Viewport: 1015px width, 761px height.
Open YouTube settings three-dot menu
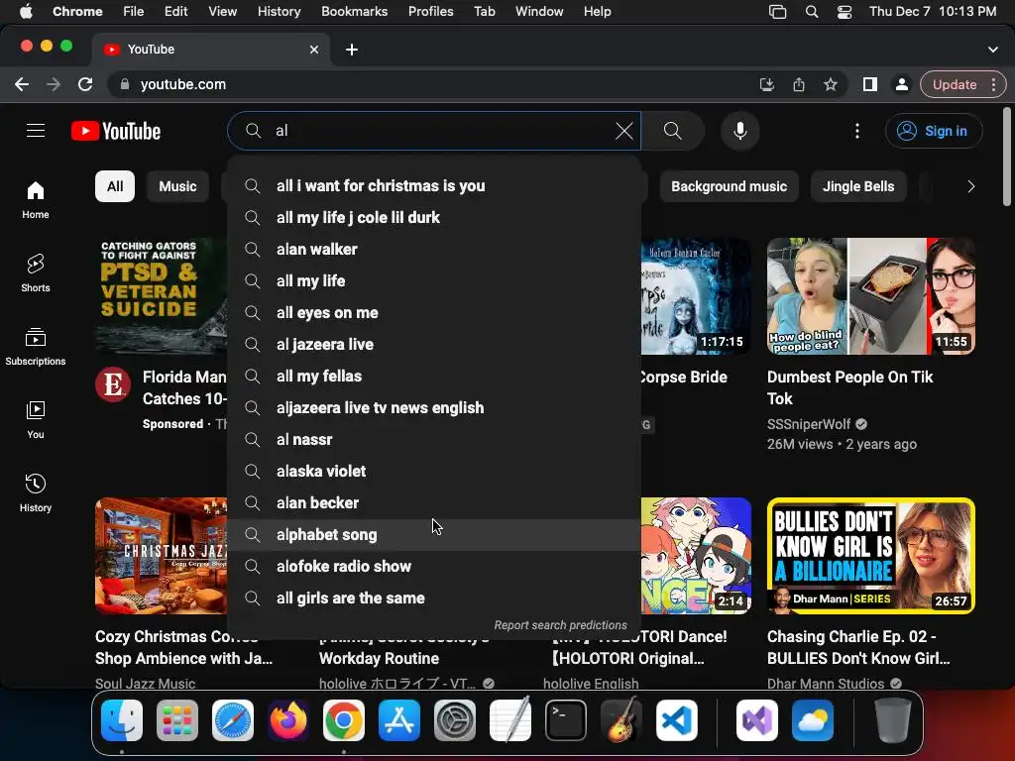click(x=857, y=131)
